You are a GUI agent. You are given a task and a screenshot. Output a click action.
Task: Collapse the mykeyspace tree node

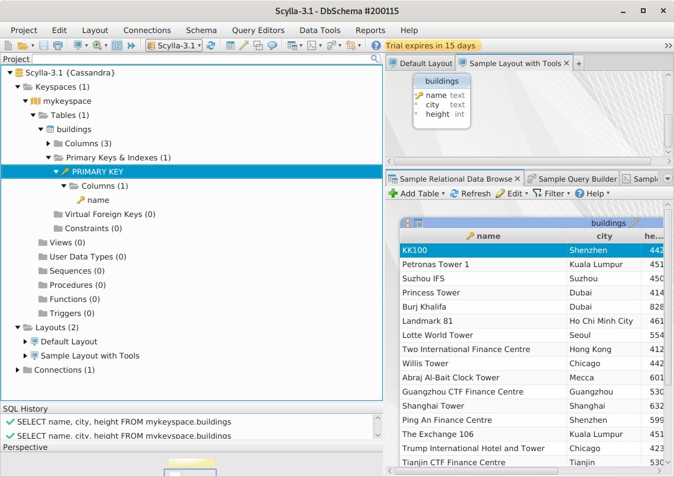pyautogui.click(x=25, y=101)
